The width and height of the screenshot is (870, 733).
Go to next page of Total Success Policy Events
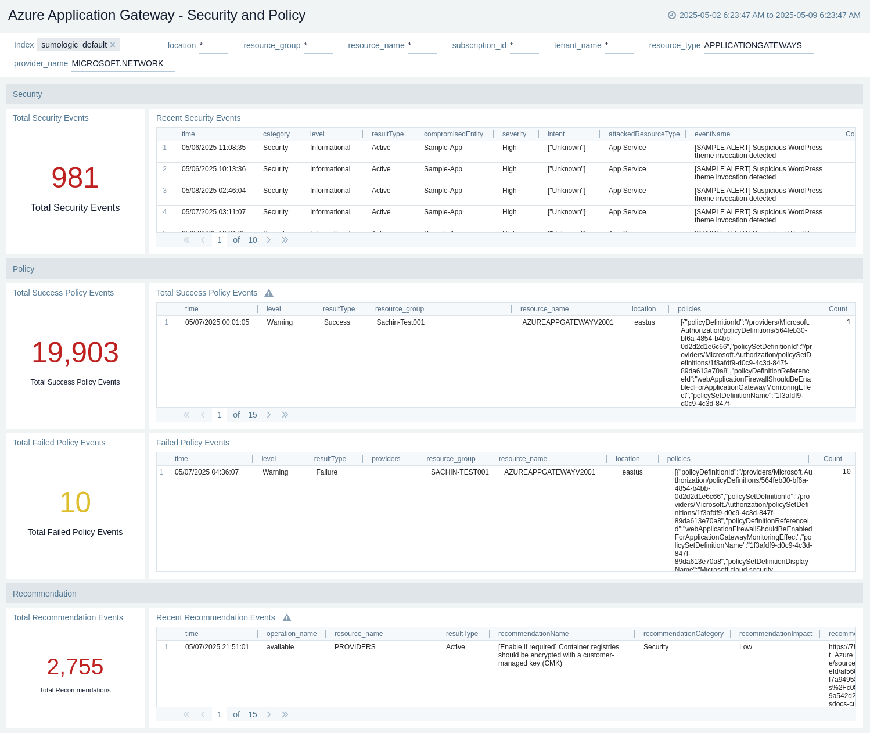click(269, 415)
